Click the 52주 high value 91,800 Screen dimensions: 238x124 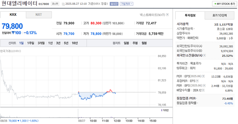(218, 69)
